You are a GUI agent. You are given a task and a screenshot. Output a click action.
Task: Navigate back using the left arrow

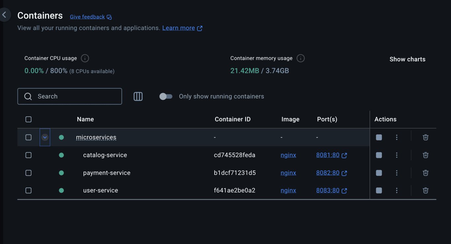(x=5, y=15)
